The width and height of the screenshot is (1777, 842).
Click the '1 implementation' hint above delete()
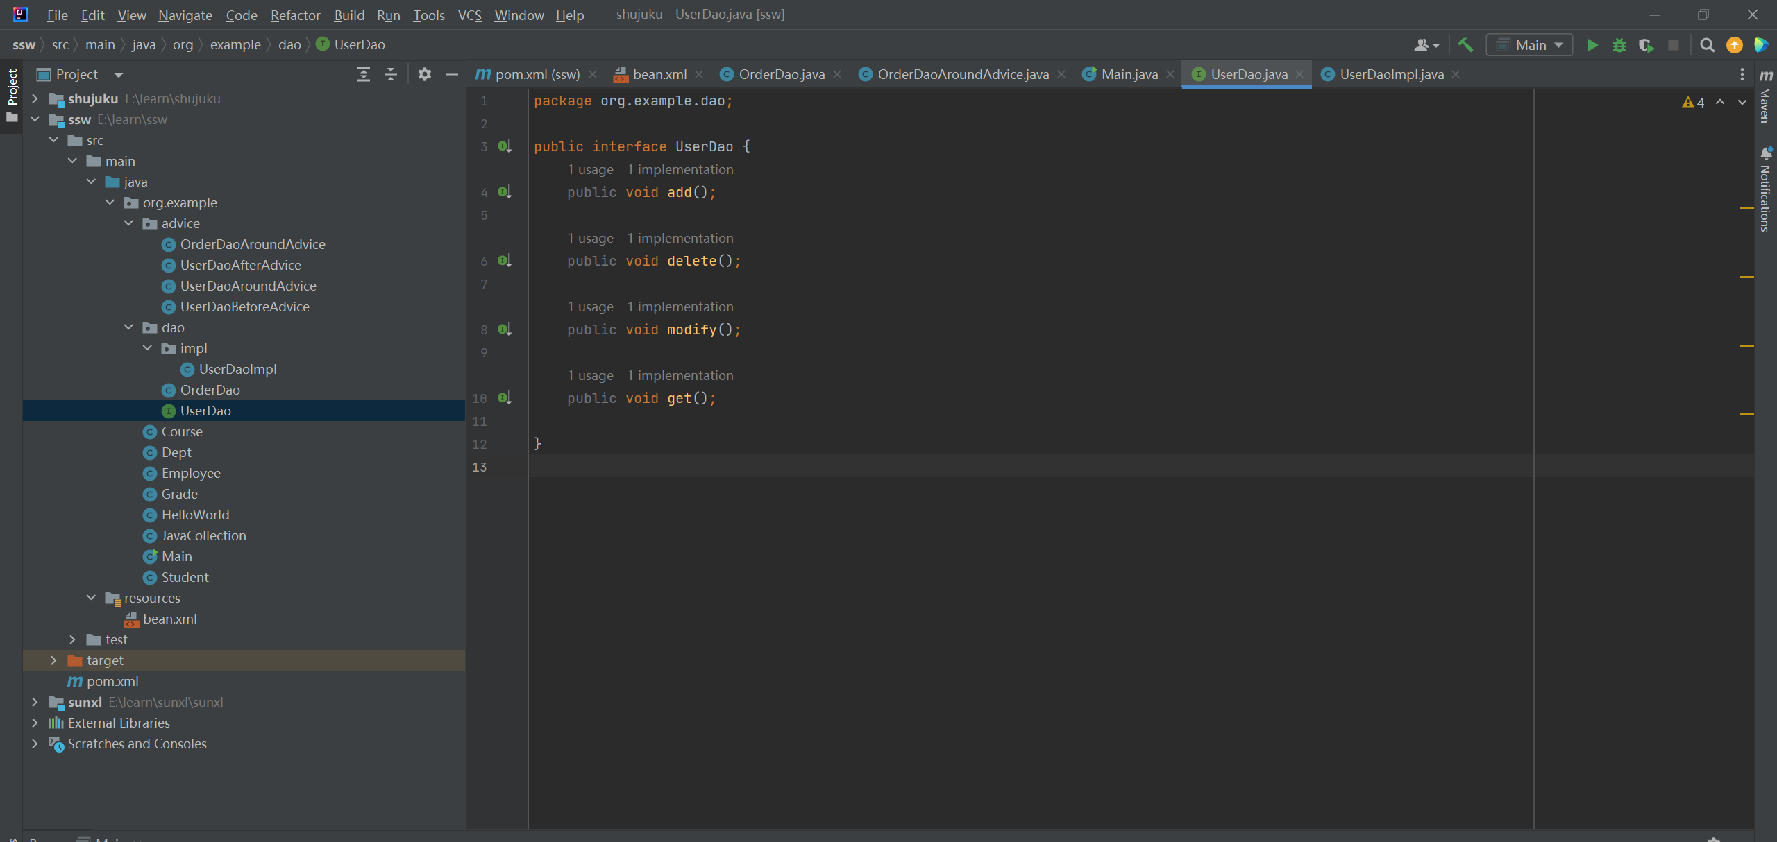[x=680, y=238]
